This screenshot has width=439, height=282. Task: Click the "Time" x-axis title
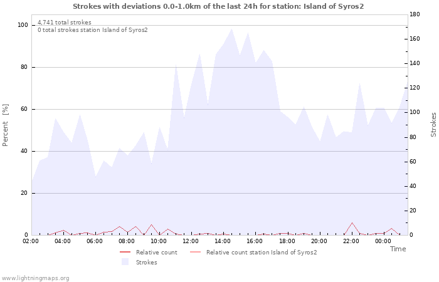398,249
